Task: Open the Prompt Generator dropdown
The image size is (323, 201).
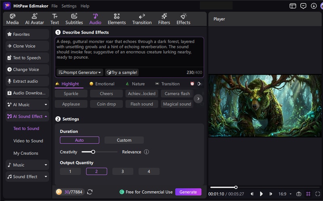Action: 80,72
